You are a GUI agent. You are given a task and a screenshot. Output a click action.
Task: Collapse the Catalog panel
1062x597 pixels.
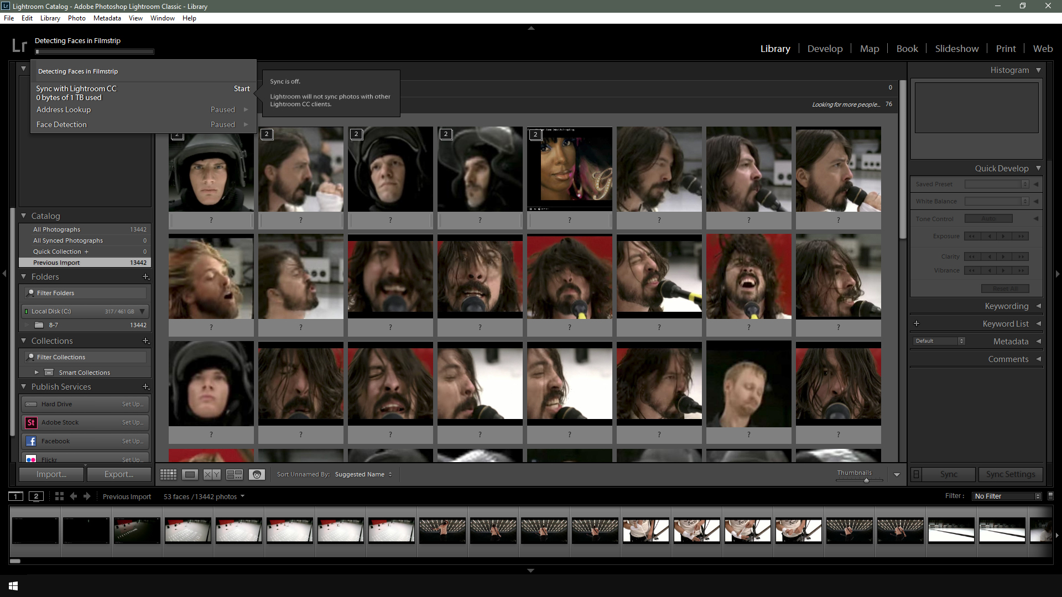24,216
